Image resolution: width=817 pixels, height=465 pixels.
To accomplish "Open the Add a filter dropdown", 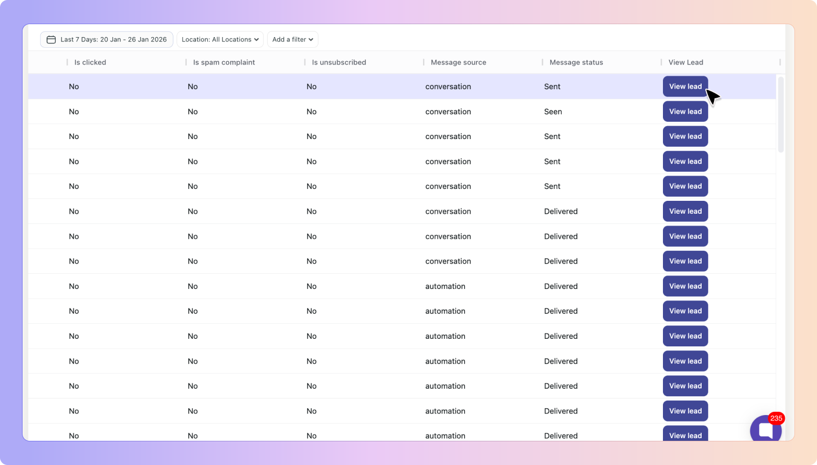I will (293, 40).
